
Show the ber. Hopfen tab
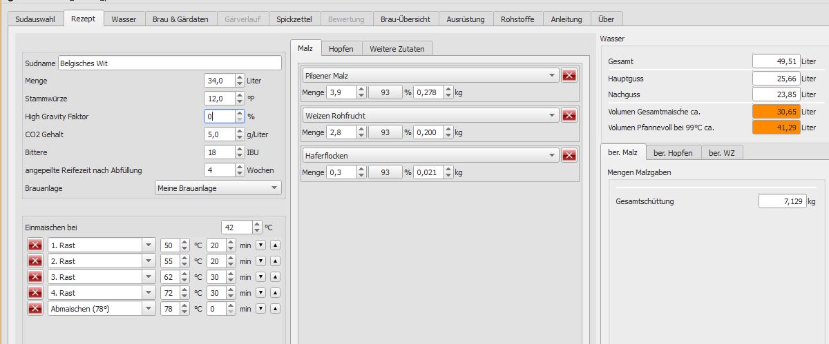(x=674, y=152)
